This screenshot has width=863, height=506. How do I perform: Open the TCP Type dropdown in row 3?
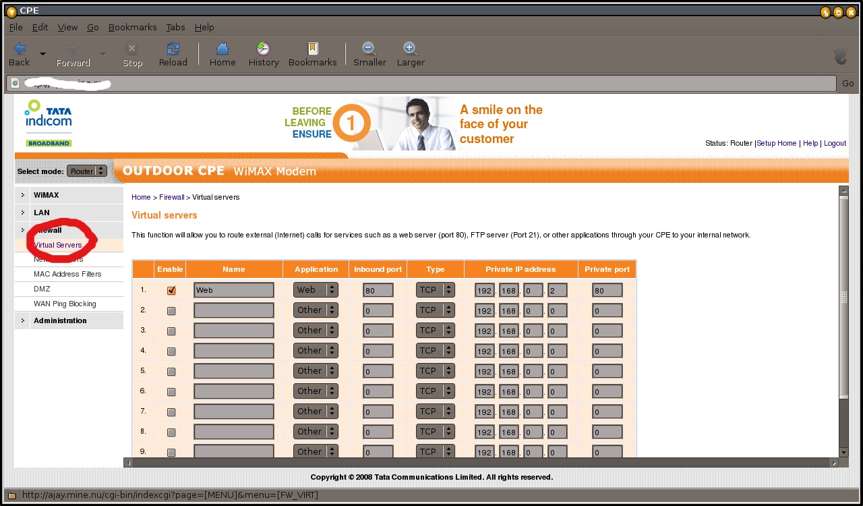point(436,330)
